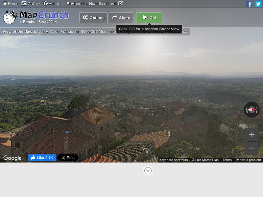
Task: Open the Luis Matos Dias attribution
Action: [x=205, y=160]
